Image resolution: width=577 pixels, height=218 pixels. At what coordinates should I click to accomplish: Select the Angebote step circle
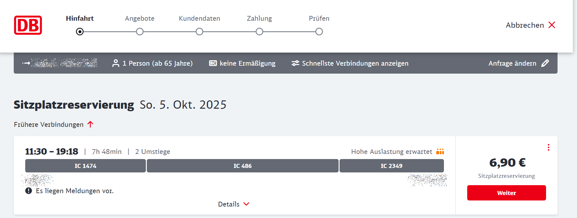140,32
